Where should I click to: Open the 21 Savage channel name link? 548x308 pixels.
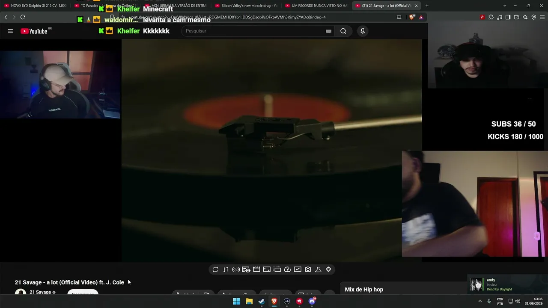40,292
